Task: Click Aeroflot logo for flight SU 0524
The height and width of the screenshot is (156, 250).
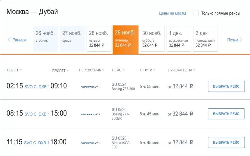Action: pos(90,87)
